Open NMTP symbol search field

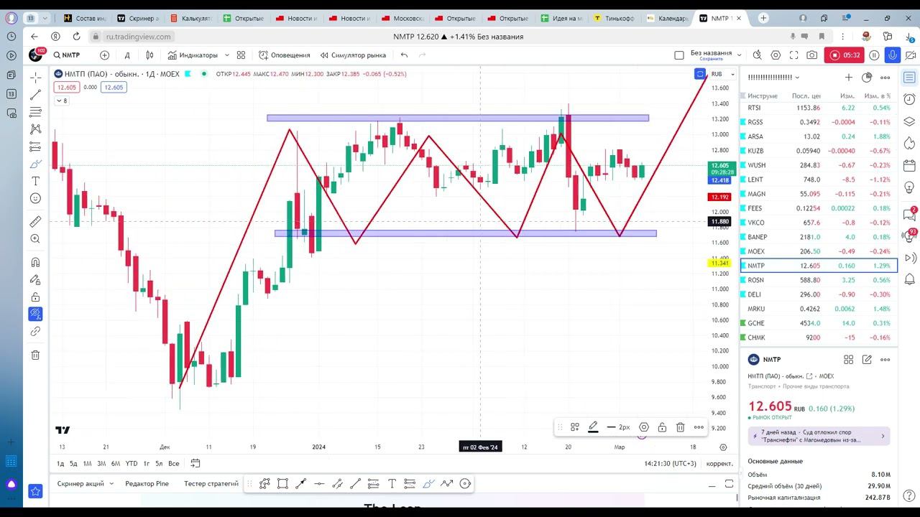tap(67, 55)
